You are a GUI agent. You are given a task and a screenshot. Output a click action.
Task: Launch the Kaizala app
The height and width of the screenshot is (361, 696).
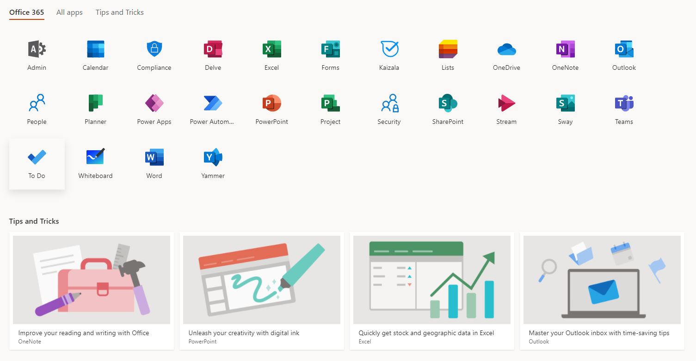tap(389, 49)
